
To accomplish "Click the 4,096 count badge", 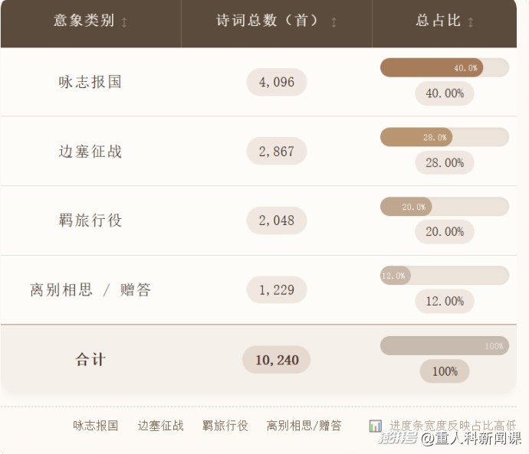I will click(x=277, y=82).
